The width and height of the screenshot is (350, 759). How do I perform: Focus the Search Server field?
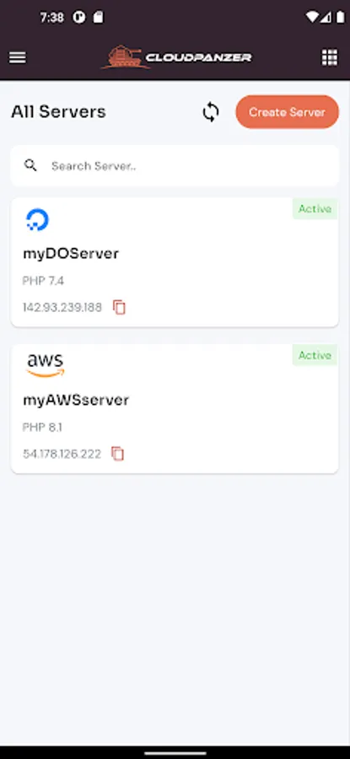[175, 165]
